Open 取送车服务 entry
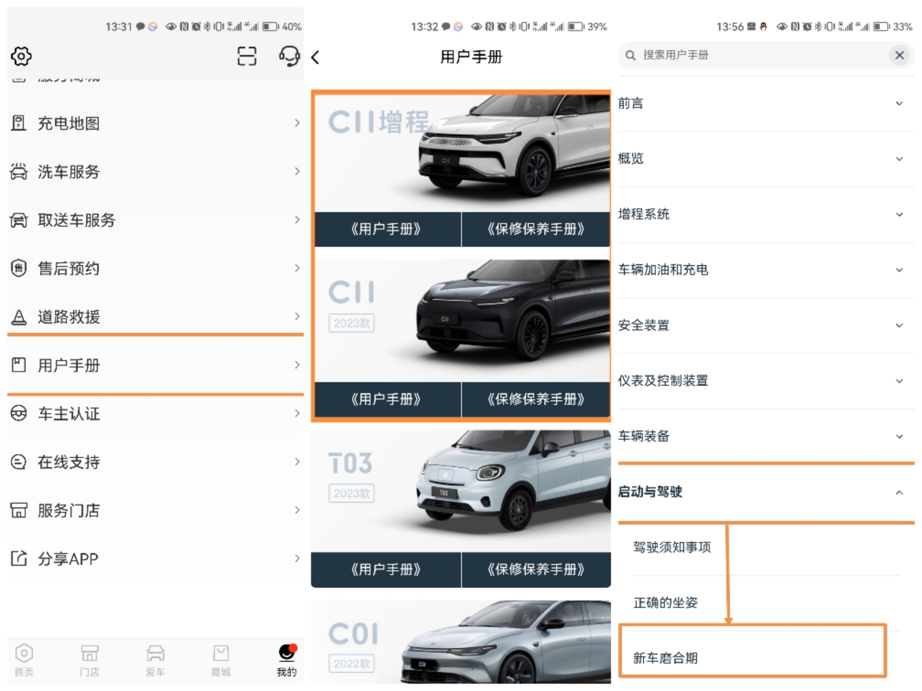 (155, 220)
